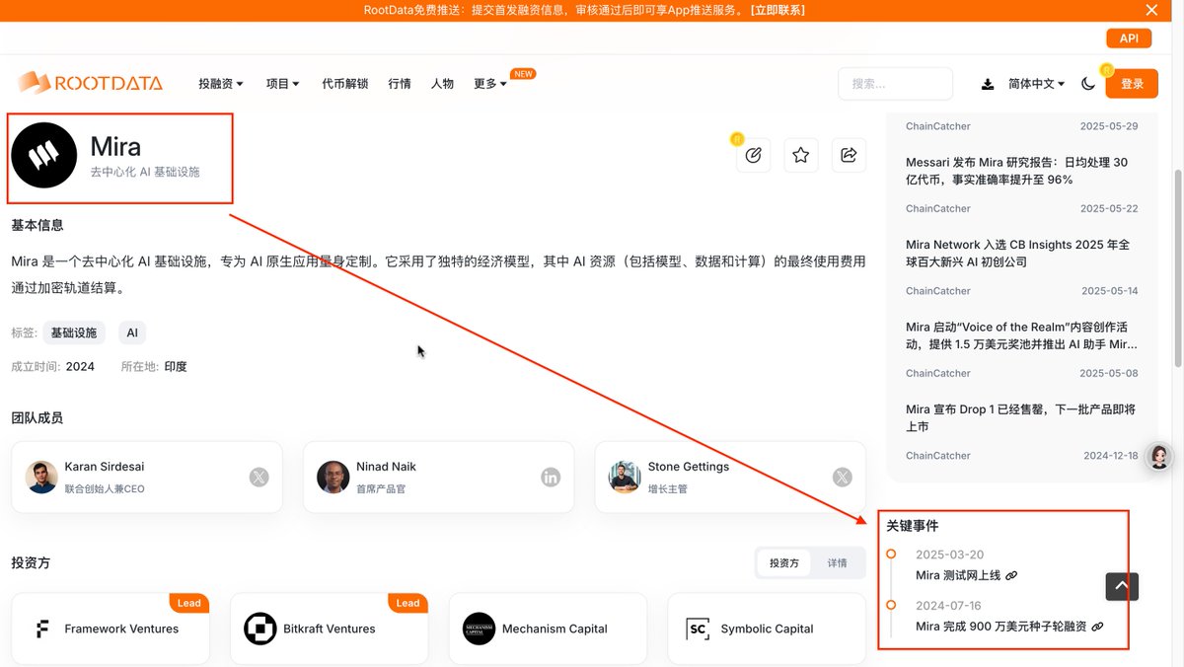1184x667 pixels.
Task: Expand the 投融资 dropdown menu
Action: click(x=221, y=84)
